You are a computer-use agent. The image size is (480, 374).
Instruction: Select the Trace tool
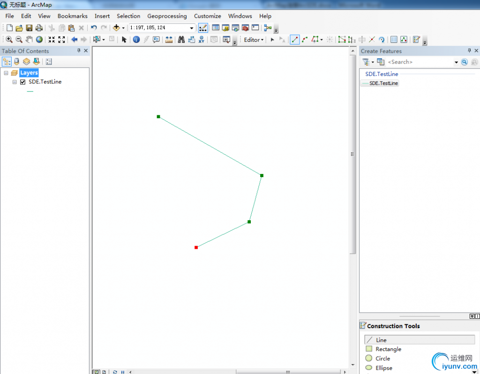click(315, 39)
